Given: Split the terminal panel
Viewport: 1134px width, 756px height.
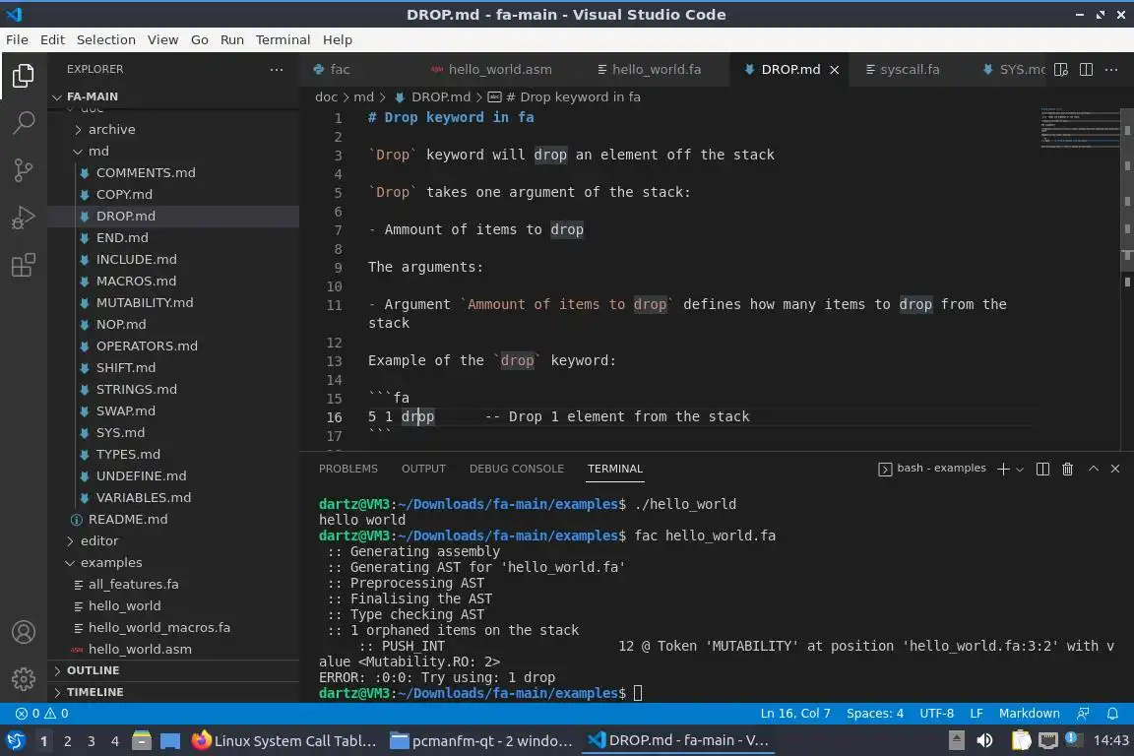Looking at the screenshot, I should (1042, 469).
